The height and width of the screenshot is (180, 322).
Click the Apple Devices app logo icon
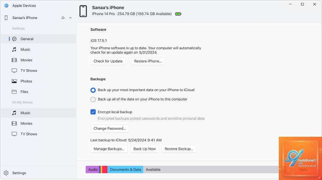(x=6, y=6)
